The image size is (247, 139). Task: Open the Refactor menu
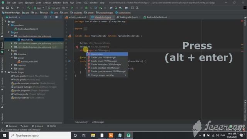click(57, 3)
